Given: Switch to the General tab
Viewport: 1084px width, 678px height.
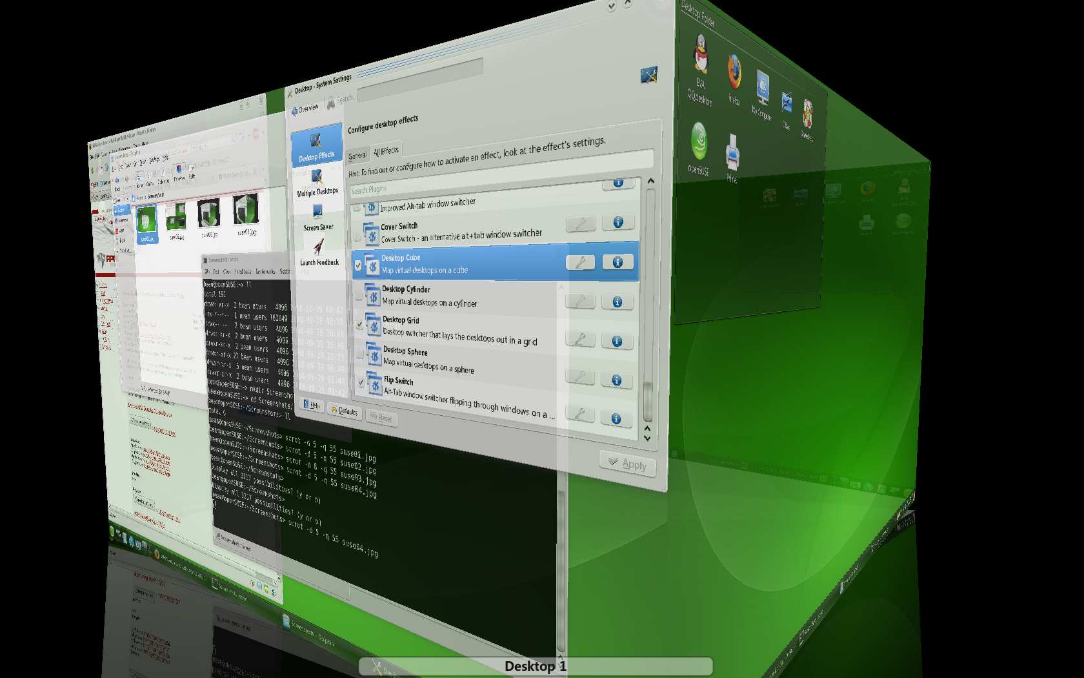Looking at the screenshot, I should pos(357,156).
